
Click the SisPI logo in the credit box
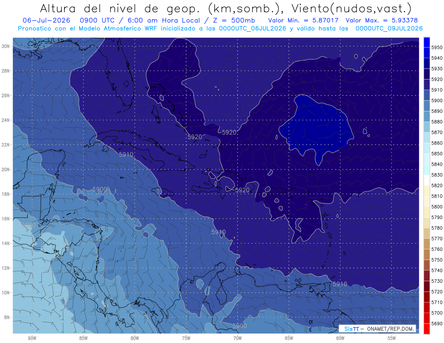pyautogui.click(x=351, y=329)
